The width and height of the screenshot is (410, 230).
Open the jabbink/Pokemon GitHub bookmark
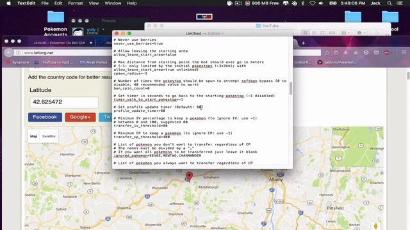pyautogui.click(x=337, y=63)
